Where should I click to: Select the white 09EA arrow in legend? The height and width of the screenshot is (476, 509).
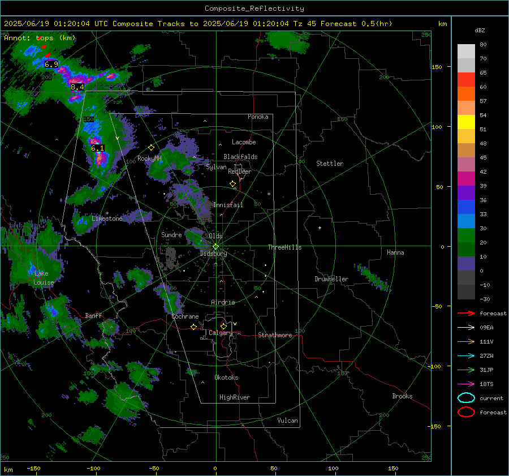[466, 327]
